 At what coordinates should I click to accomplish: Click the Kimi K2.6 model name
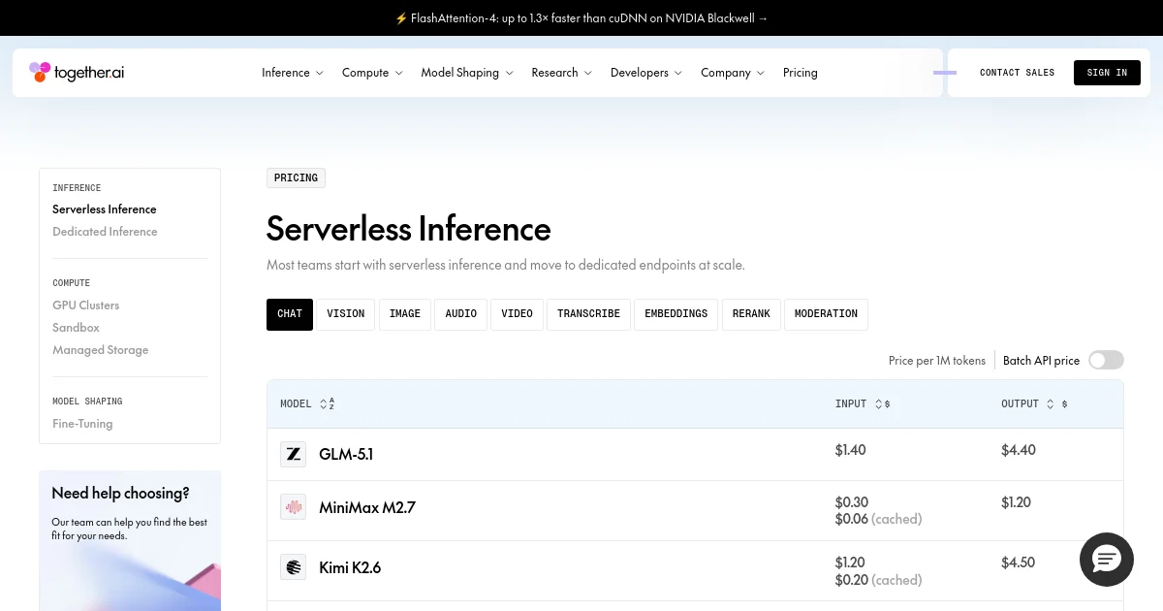click(x=350, y=567)
